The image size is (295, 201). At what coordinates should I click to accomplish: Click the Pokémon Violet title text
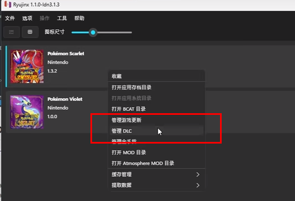click(x=65, y=99)
